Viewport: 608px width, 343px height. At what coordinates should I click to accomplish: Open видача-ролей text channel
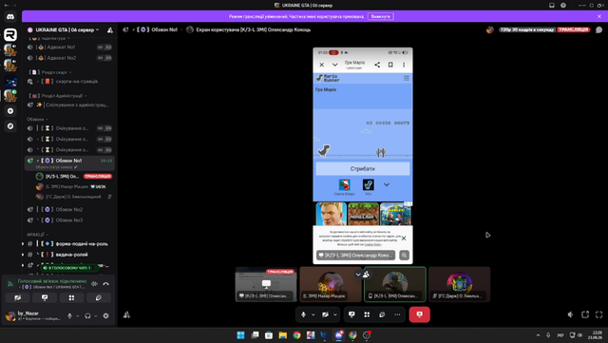(69, 255)
